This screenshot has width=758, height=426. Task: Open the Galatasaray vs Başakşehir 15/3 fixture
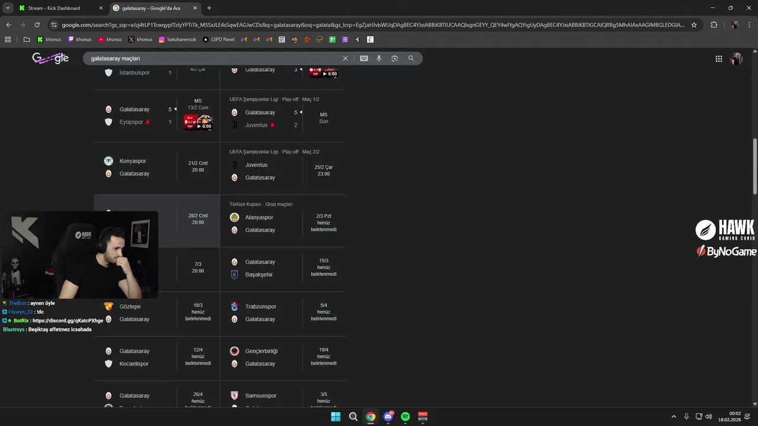[282, 269]
